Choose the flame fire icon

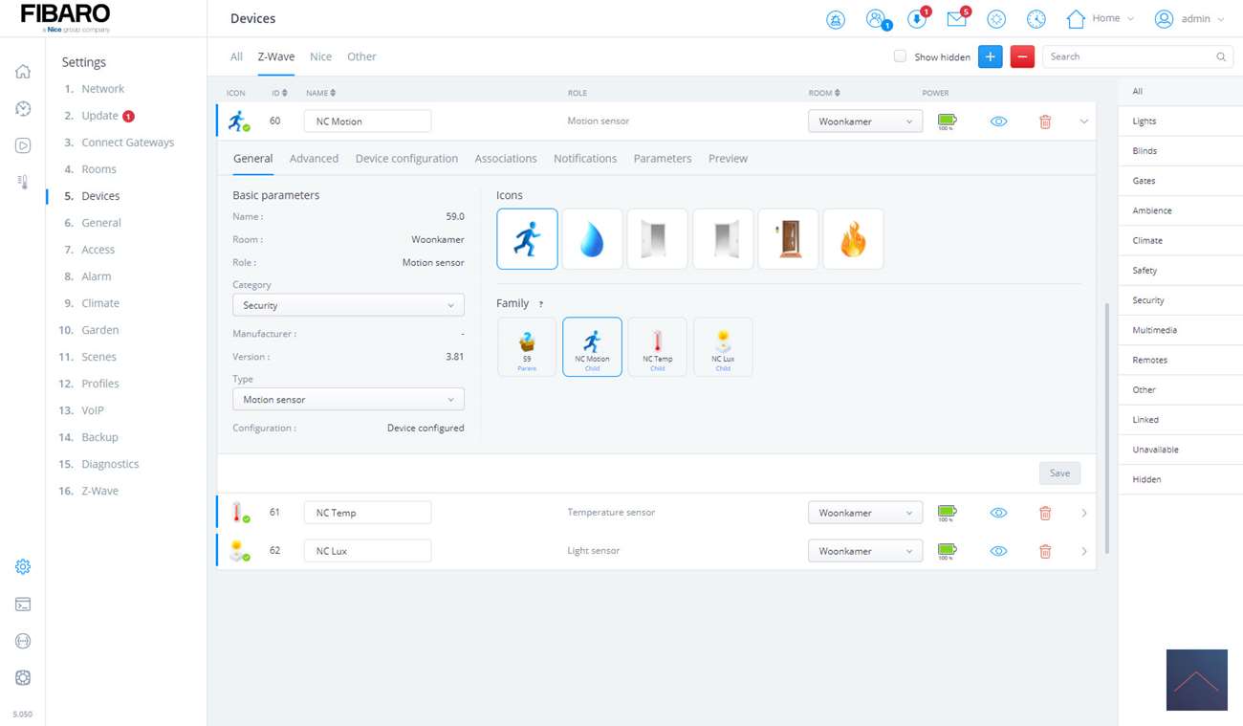tap(853, 239)
